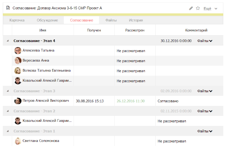The height and width of the screenshot is (156, 241).
Task: Expand Файлы dropdown for Этап 1
Action: click(x=205, y=131)
